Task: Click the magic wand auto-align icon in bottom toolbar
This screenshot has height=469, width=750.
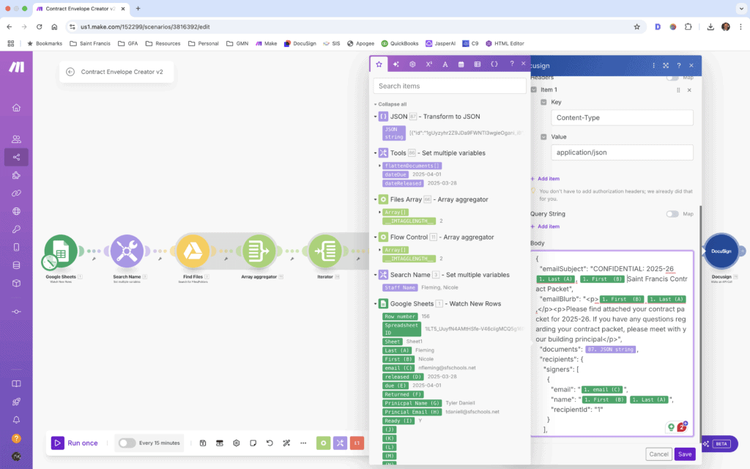Action: click(x=286, y=443)
